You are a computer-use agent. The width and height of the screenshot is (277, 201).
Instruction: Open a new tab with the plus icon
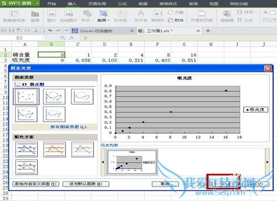click(x=208, y=31)
